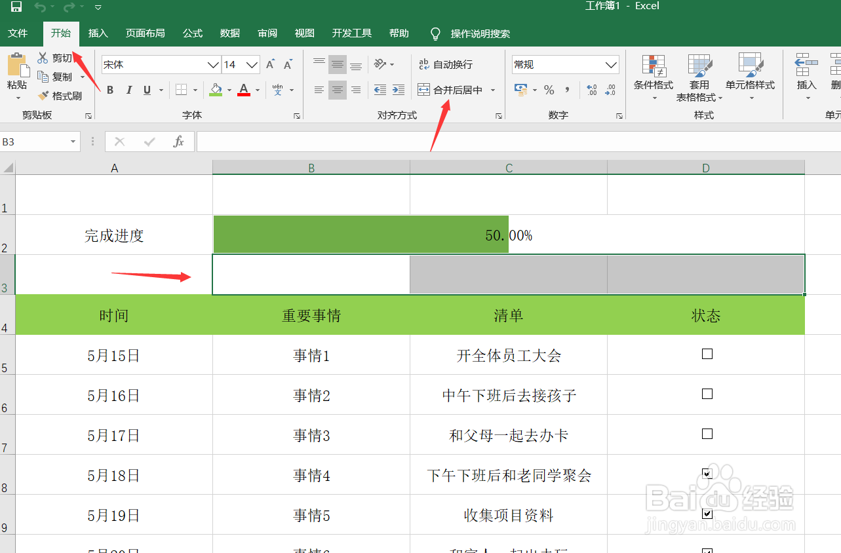Uncheck the status box for 事情4
The height and width of the screenshot is (553, 841).
click(706, 474)
